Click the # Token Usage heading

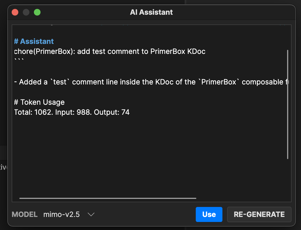[39, 102]
